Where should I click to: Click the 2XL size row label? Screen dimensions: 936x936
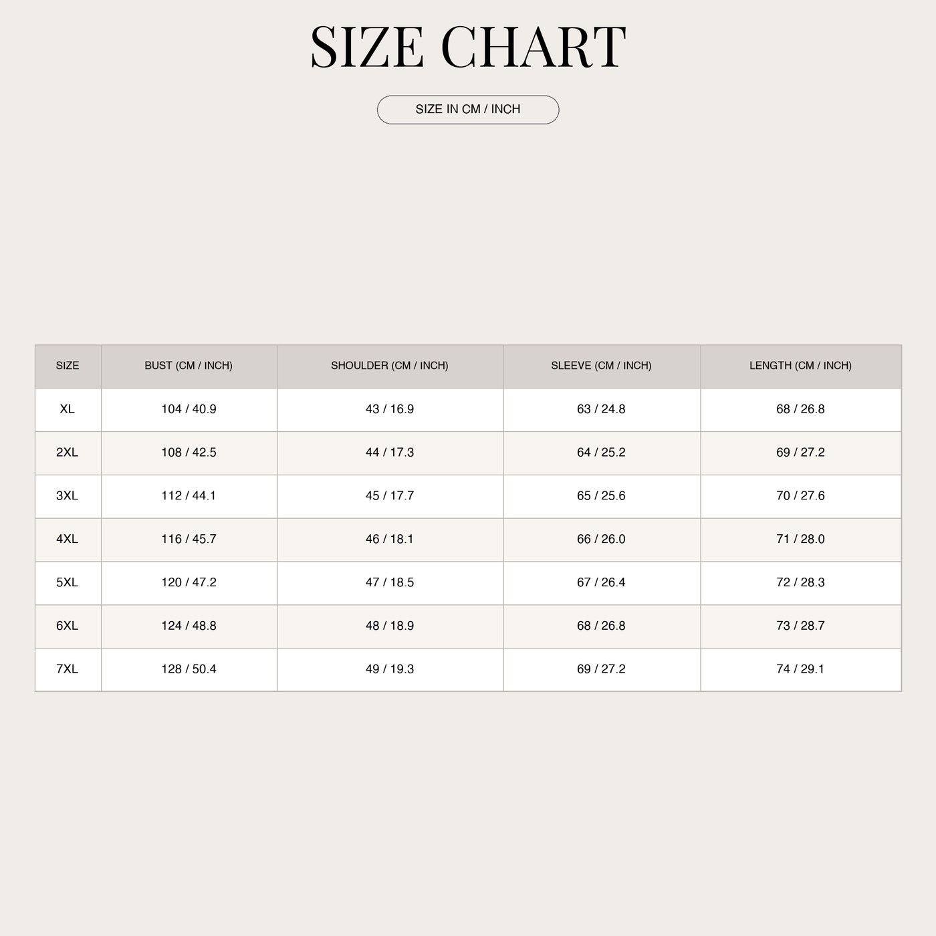(x=68, y=453)
